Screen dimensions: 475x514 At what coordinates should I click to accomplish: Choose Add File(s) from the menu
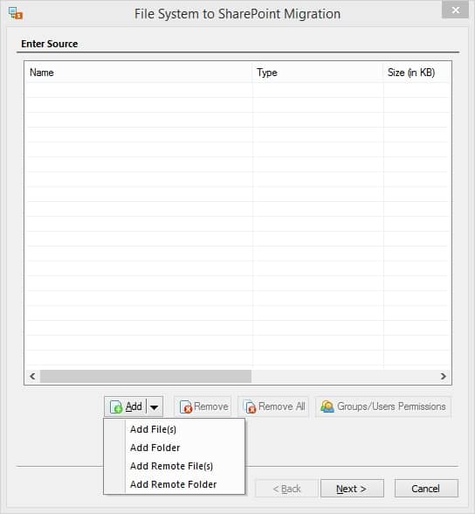tap(174, 429)
